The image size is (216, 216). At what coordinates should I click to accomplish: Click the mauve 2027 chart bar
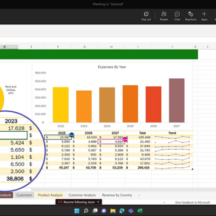[x=177, y=100]
